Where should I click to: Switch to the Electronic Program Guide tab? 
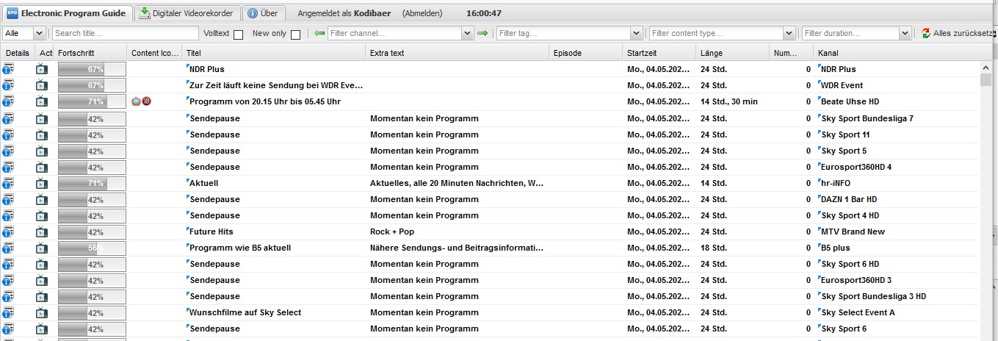(x=67, y=13)
